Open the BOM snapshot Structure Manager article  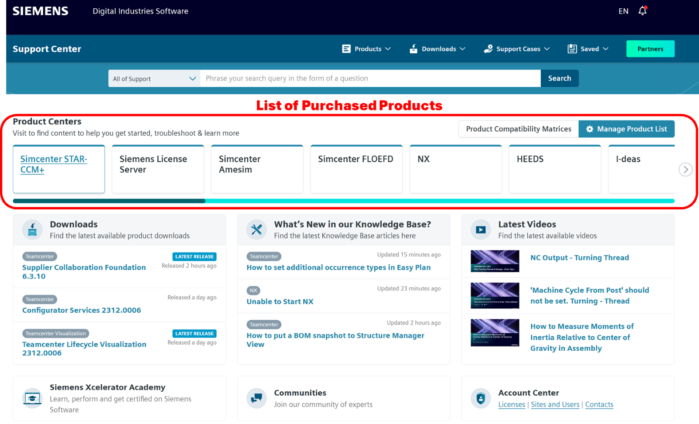pyautogui.click(x=336, y=340)
